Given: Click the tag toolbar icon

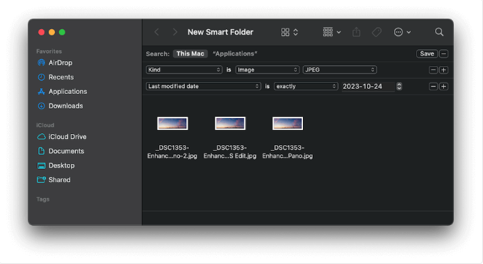Looking at the screenshot, I should (377, 32).
